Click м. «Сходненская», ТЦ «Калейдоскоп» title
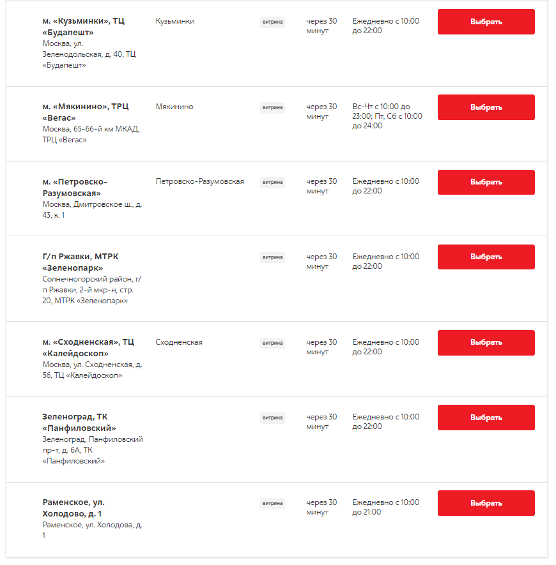This screenshot has height=565, width=556. click(x=88, y=347)
